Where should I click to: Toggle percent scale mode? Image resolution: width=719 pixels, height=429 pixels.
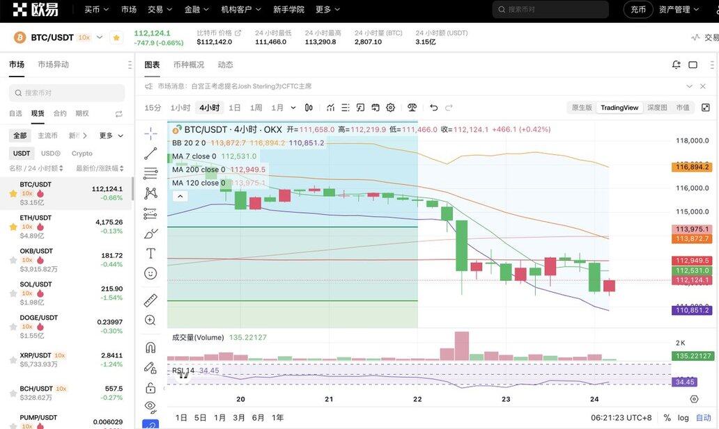pos(667,418)
